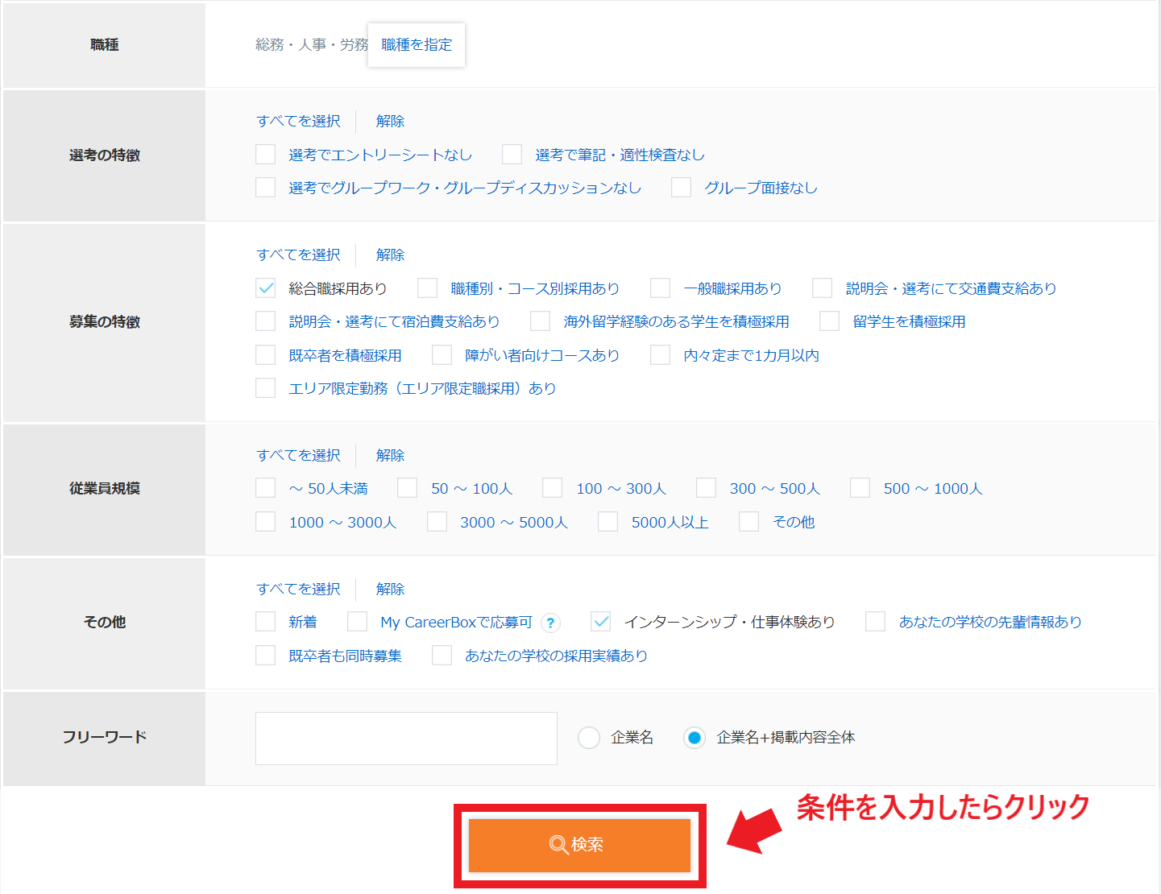The width and height of the screenshot is (1161, 894).
Task: Click 解除 link in 選考の特徴 section
Action: click(389, 121)
